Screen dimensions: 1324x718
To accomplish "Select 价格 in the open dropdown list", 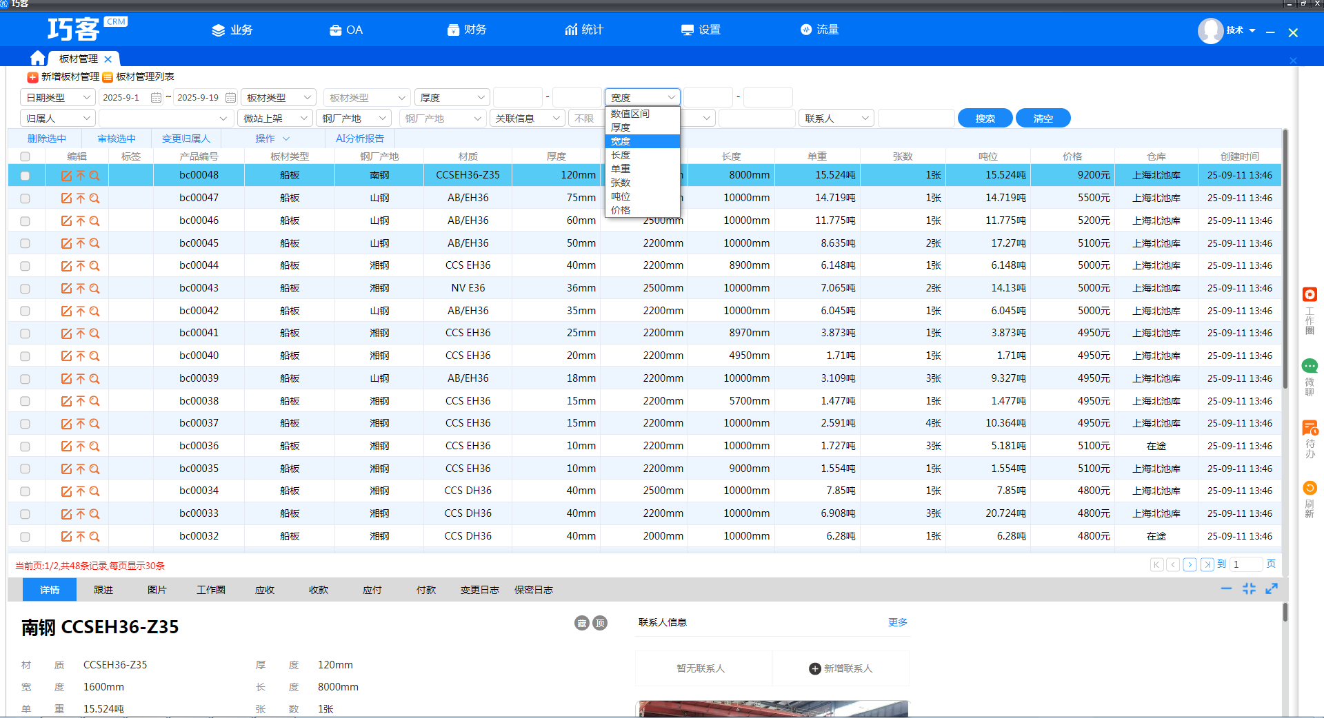I will [x=621, y=210].
